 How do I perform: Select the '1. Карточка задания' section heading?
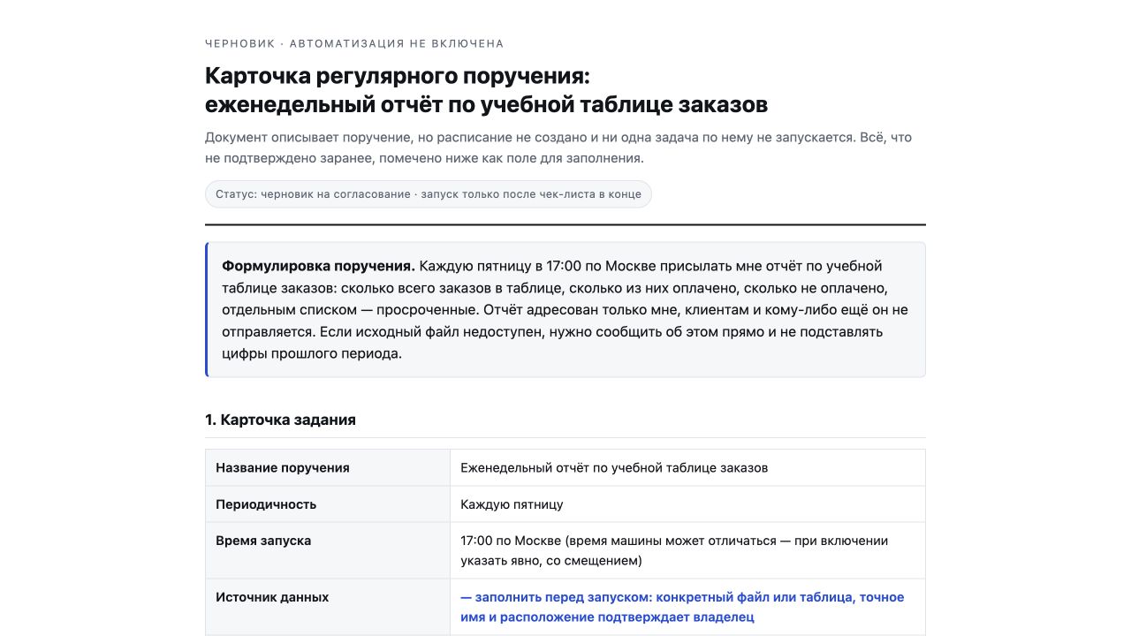pyautogui.click(x=280, y=420)
